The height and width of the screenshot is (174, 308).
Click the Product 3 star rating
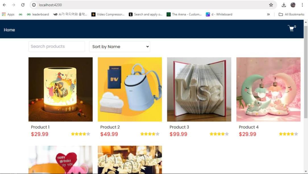219,134
